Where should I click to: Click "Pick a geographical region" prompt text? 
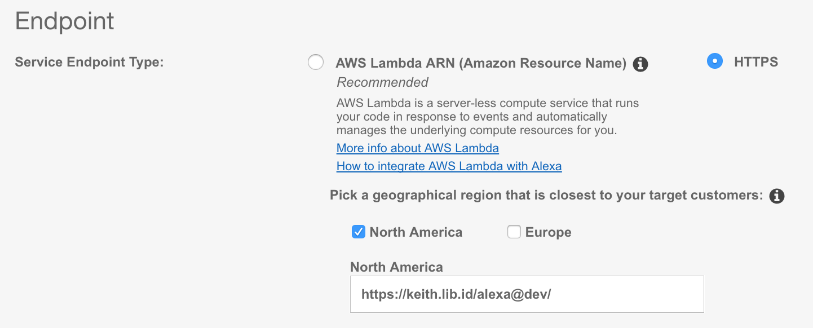coord(546,196)
